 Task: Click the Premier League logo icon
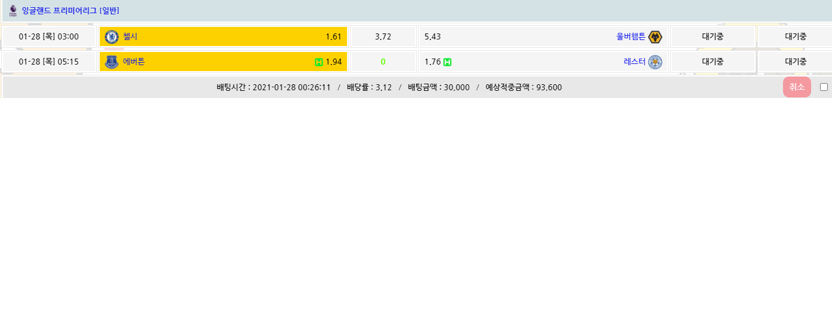click(13, 10)
